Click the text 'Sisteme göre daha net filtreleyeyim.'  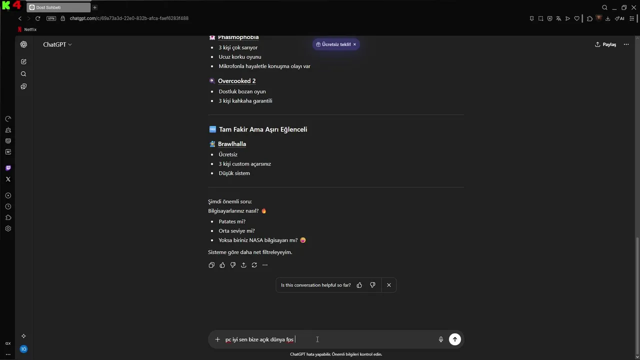pos(250,252)
